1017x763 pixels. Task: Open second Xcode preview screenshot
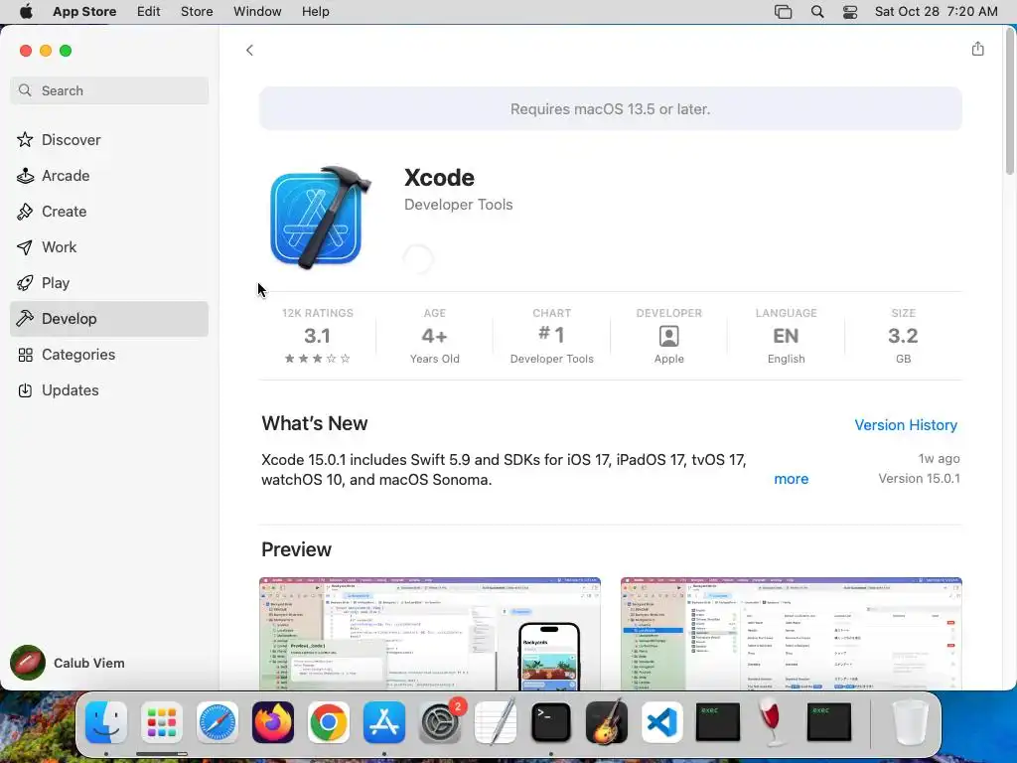tap(791, 633)
